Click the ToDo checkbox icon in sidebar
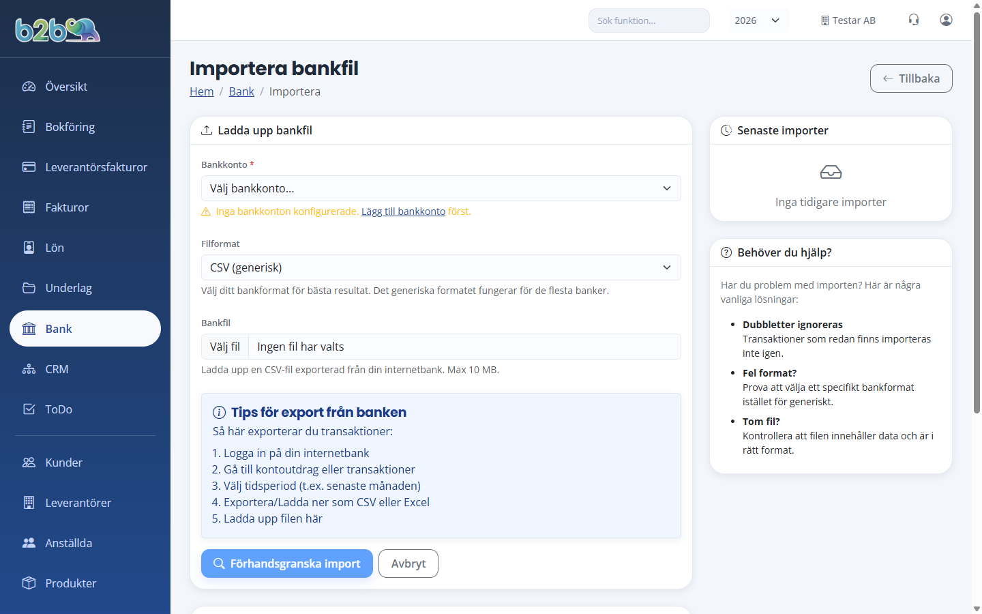 pyautogui.click(x=29, y=409)
